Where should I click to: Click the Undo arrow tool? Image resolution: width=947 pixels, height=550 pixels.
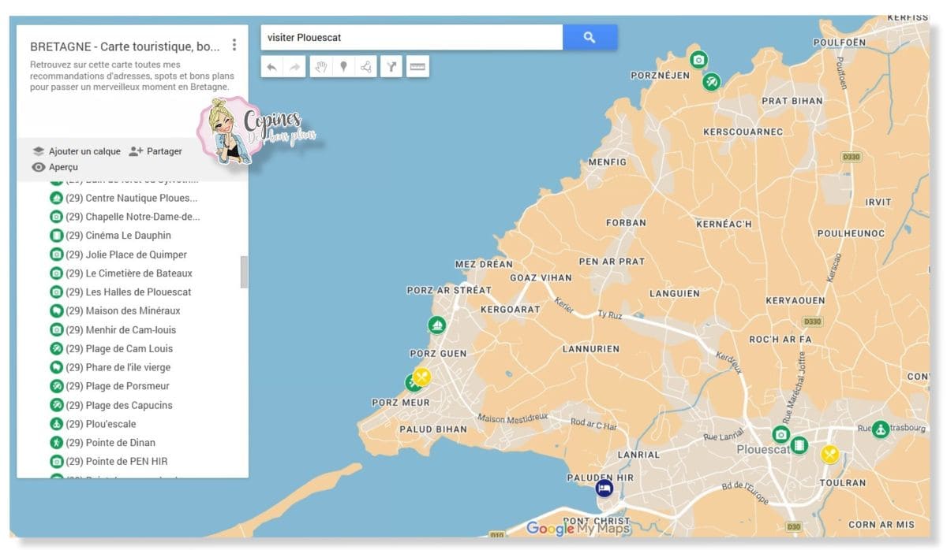click(x=272, y=67)
